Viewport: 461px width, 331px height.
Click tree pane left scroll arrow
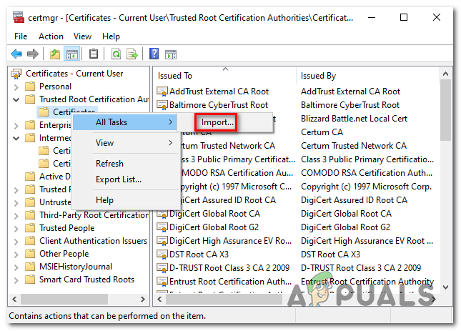[14, 300]
